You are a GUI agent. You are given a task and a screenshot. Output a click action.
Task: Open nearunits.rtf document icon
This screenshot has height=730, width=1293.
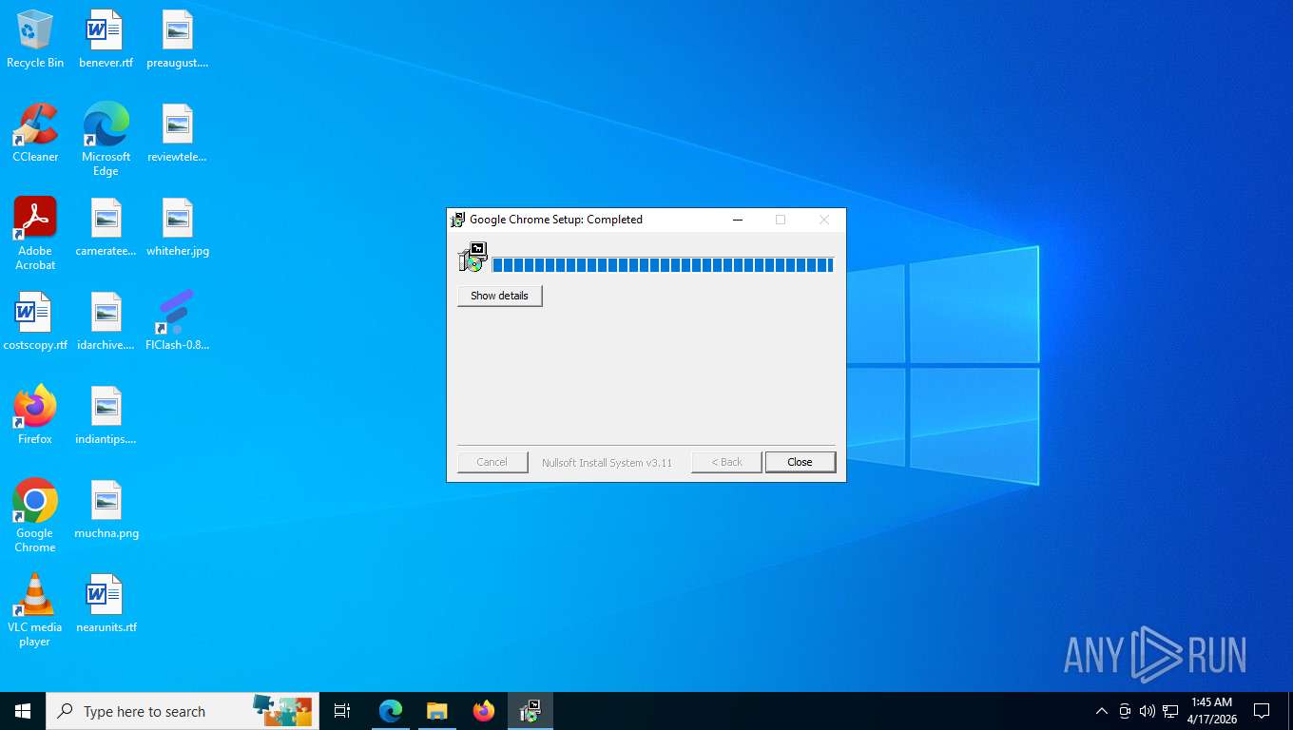(x=106, y=604)
